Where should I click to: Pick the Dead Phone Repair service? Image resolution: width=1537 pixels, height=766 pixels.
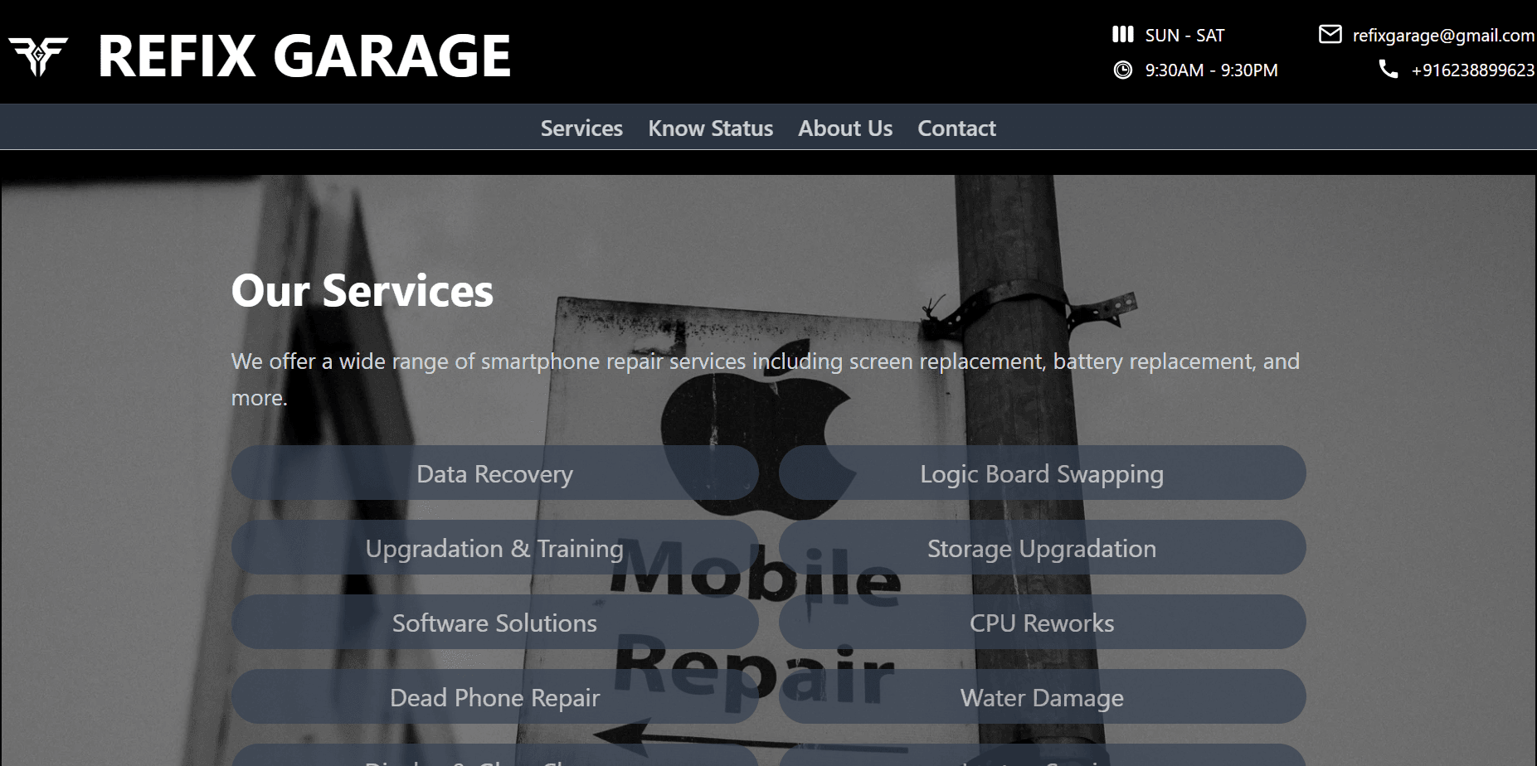pos(494,697)
